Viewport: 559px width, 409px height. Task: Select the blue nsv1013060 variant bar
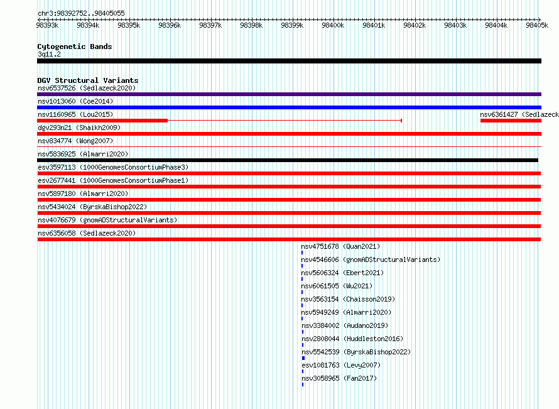click(x=289, y=107)
